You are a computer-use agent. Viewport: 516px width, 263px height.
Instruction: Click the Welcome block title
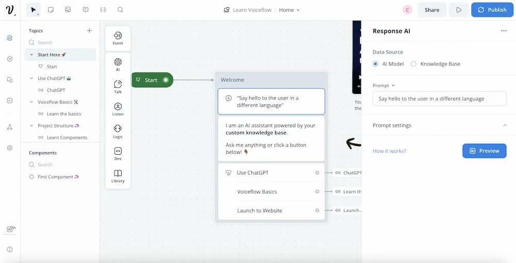coord(232,80)
